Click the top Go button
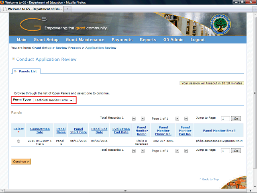The image size is (257, 193). pyautogui.click(x=236, y=119)
